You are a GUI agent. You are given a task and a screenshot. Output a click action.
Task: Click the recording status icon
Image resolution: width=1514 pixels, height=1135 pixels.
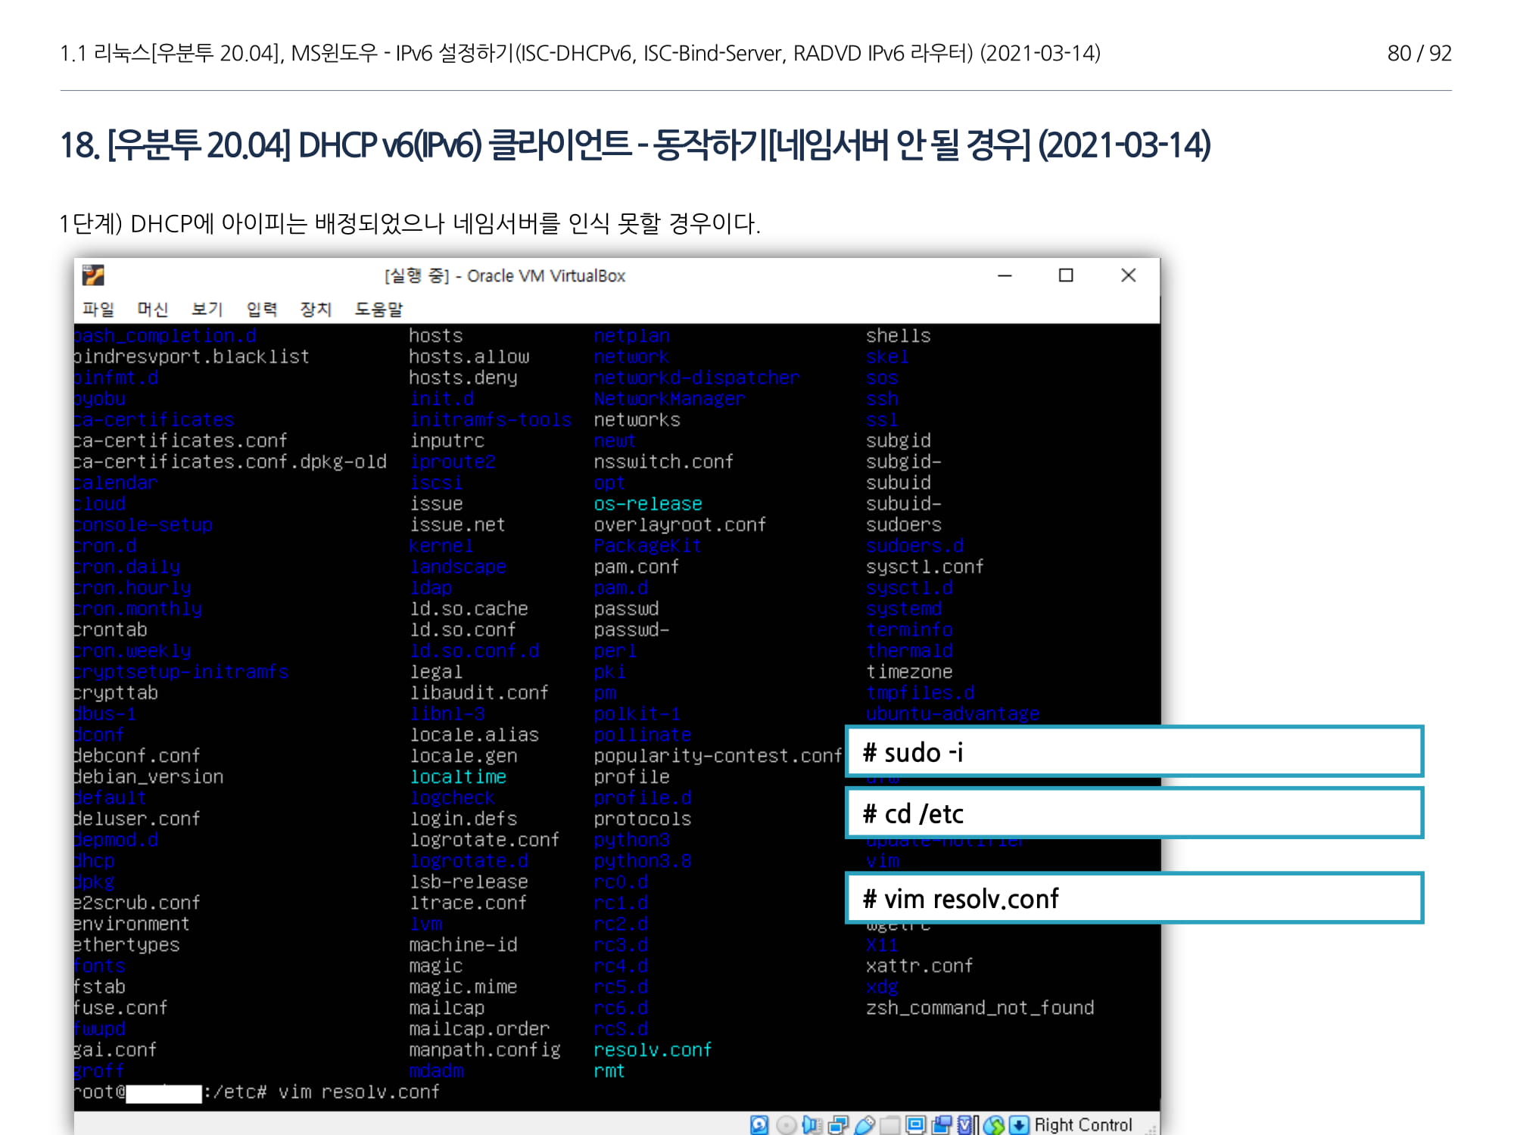pyautogui.click(x=942, y=1125)
